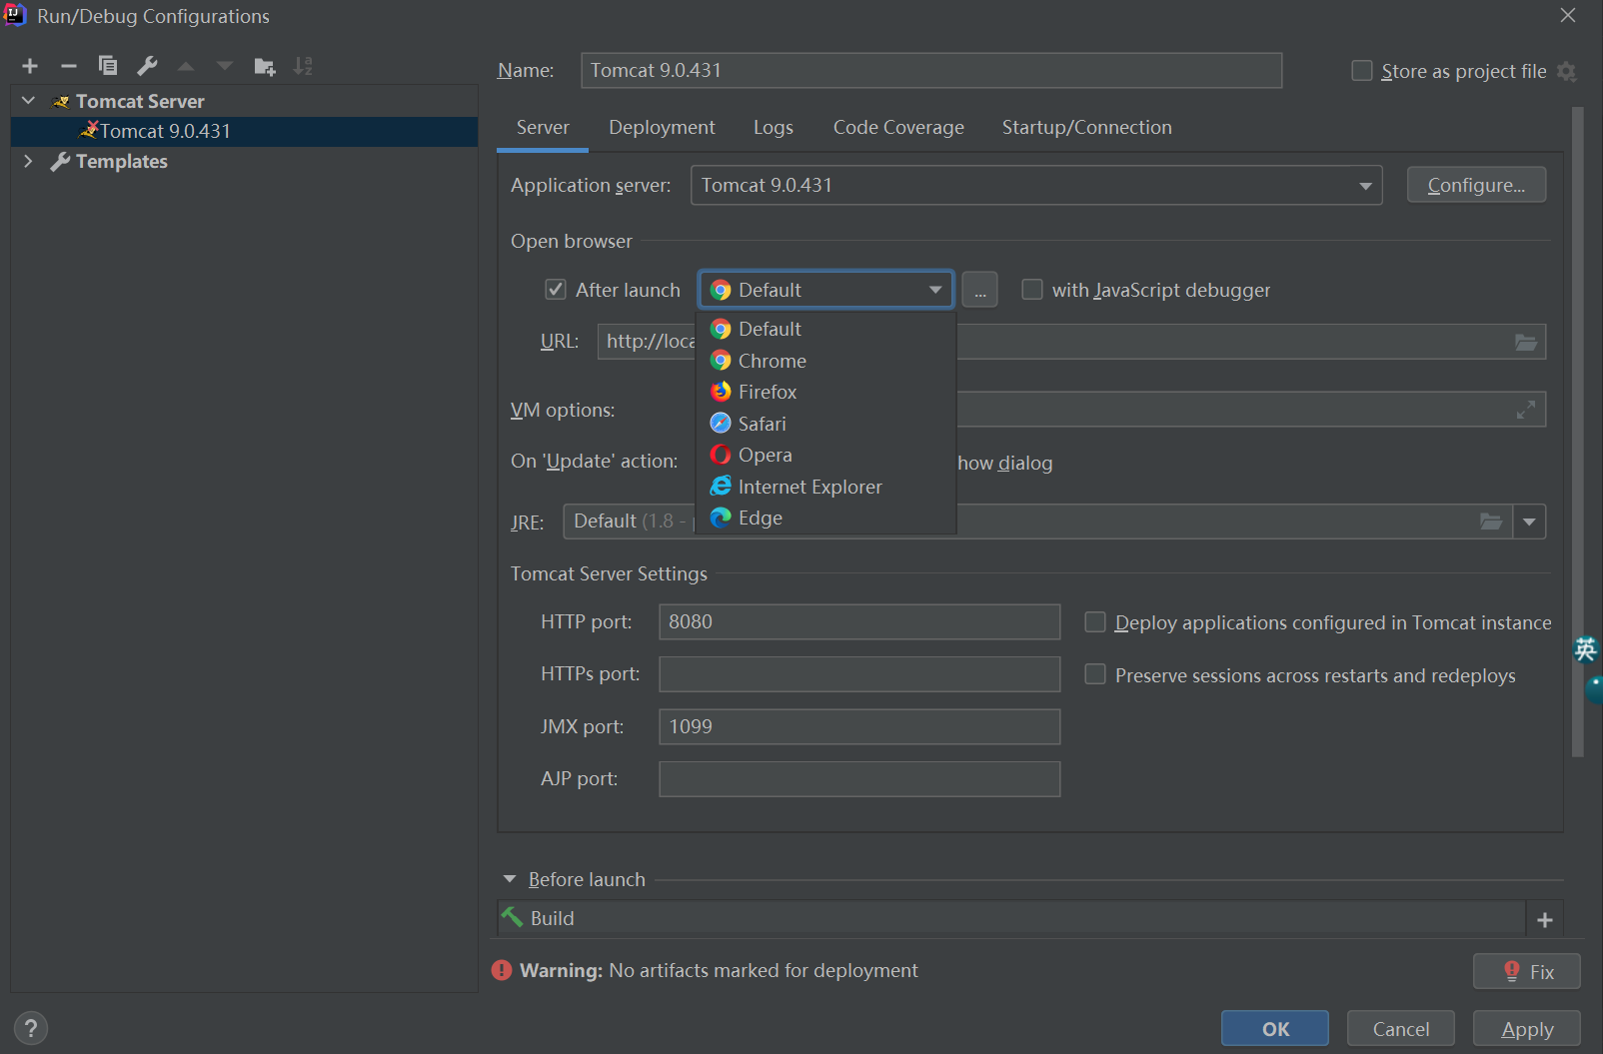Select Edge from browser list
The image size is (1603, 1054).
point(825,518)
